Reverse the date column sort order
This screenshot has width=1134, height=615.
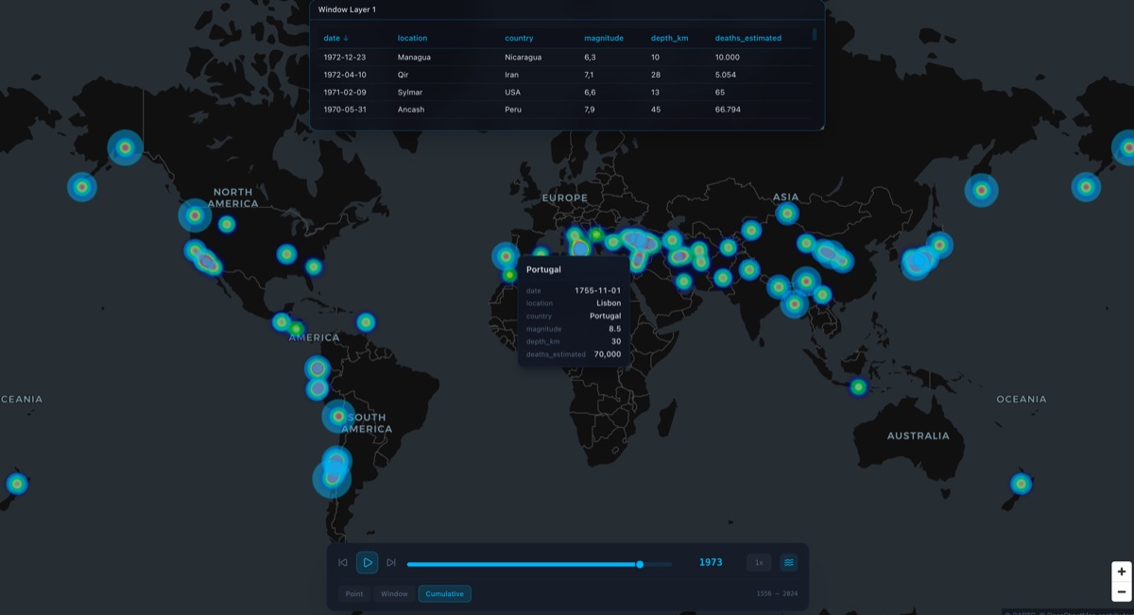click(332, 38)
